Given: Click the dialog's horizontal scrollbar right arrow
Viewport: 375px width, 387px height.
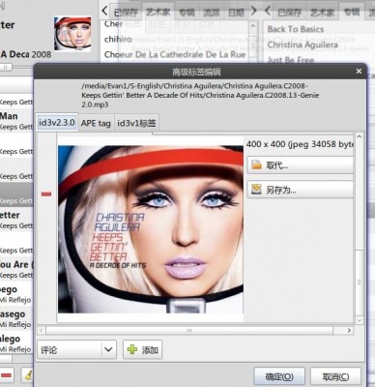Looking at the screenshot, I should point(349,331).
